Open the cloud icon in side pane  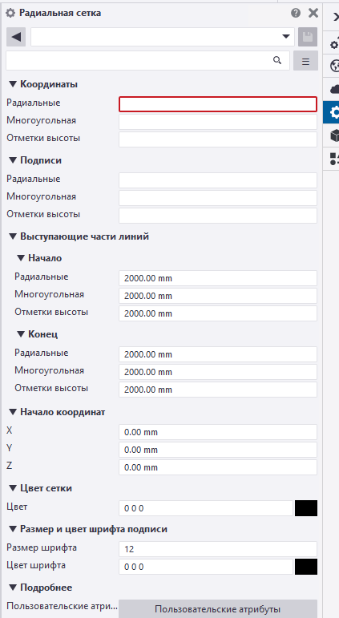334,89
